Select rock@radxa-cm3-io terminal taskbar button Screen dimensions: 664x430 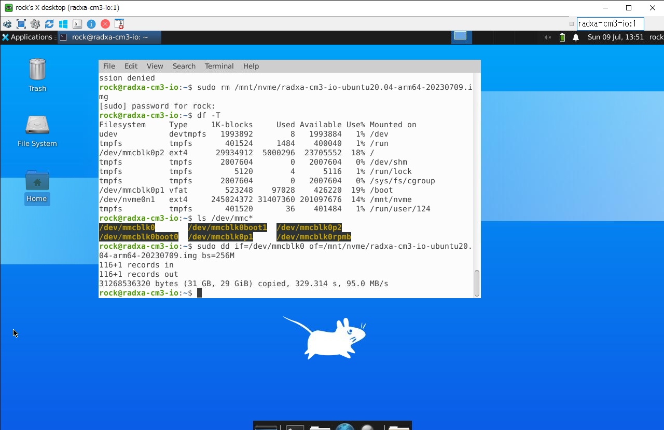pyautogui.click(x=109, y=37)
